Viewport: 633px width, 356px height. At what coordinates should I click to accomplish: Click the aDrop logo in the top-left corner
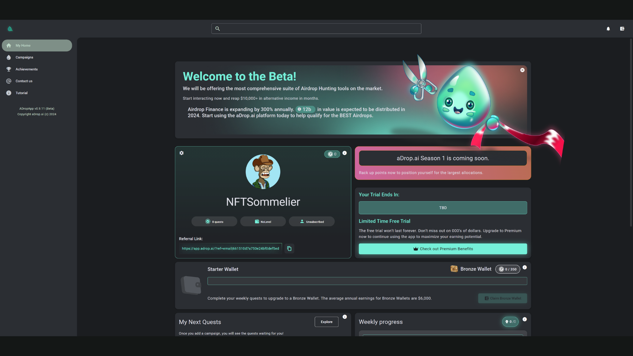(x=10, y=29)
